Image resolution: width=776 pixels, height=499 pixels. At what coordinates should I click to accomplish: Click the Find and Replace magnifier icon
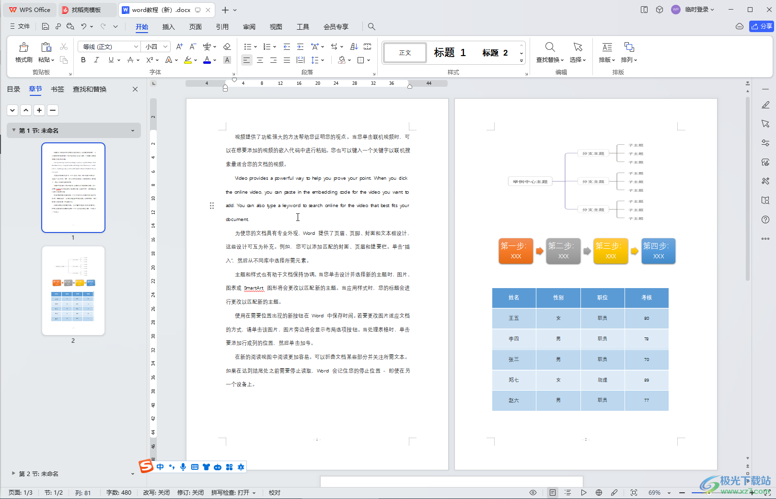[550, 47]
